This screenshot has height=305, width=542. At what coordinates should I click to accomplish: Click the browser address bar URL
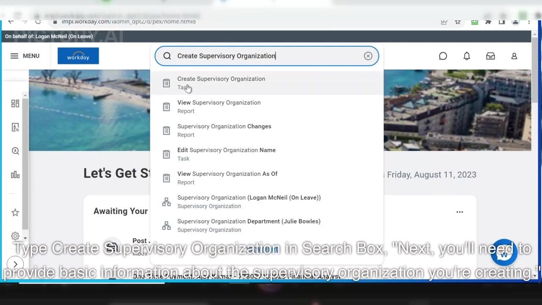tap(128, 22)
